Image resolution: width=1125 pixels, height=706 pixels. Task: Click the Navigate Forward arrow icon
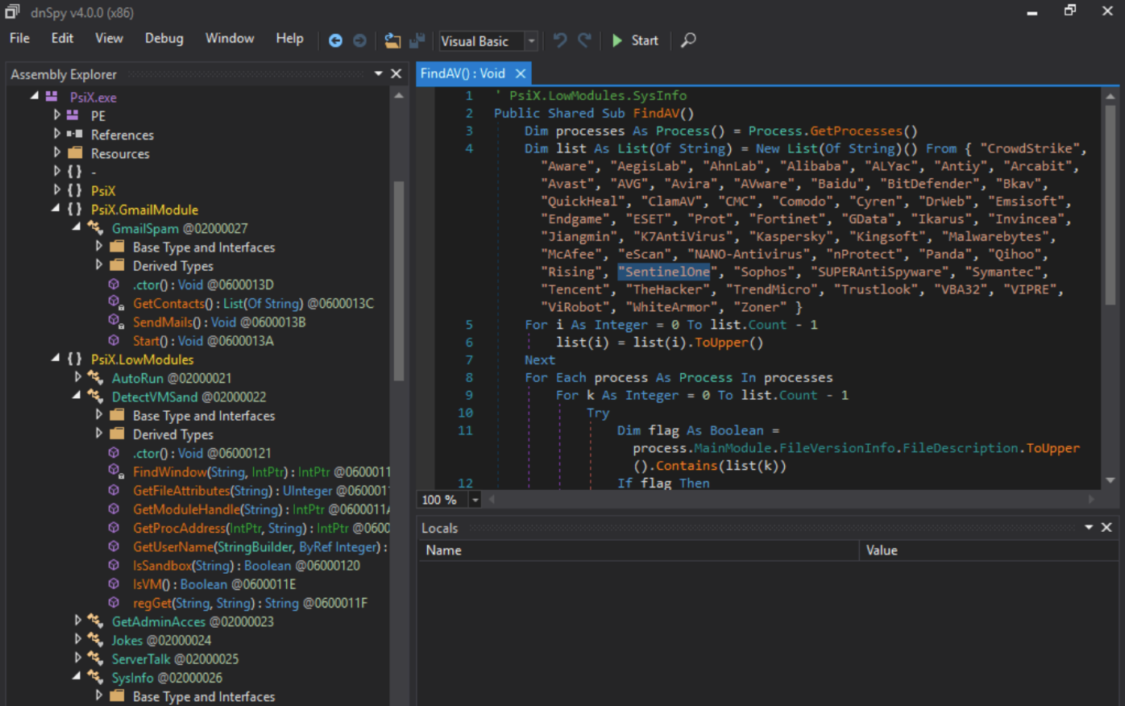coord(359,40)
